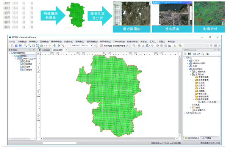Open the 文件(F) menu
The height and width of the screenshot is (148, 225).
(12, 42)
